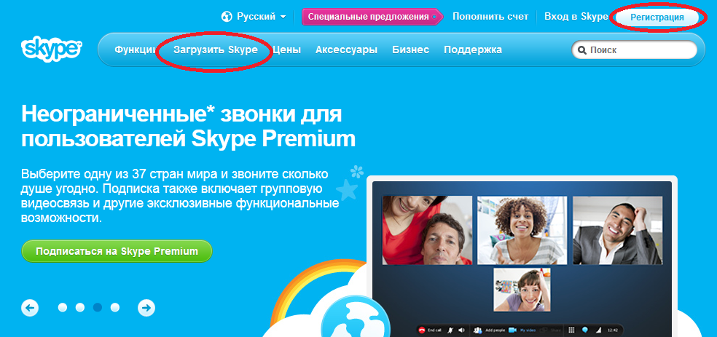The image size is (717, 337).
Task: Click the curly-haired woman video thumbnail
Action: 522,230
